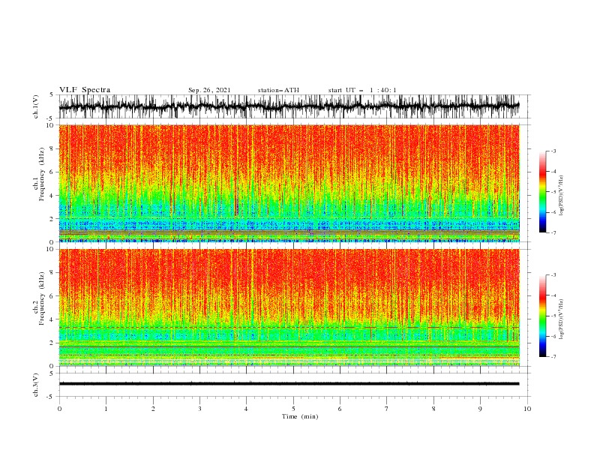This screenshot has height=459, width=594.
Task: Click the ch.2 spectrogram plot
Action: click(289, 307)
